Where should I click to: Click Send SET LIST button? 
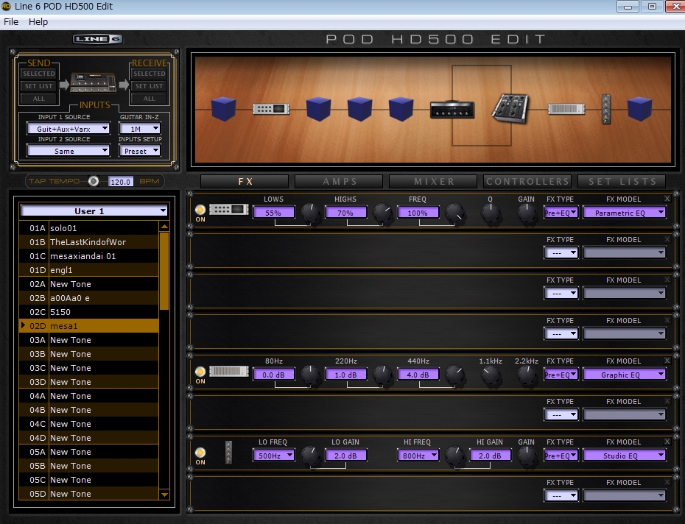39,86
